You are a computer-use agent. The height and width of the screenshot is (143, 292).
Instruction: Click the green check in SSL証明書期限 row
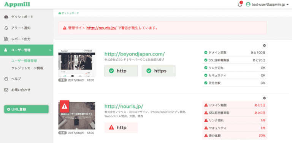[x=206, y=60]
